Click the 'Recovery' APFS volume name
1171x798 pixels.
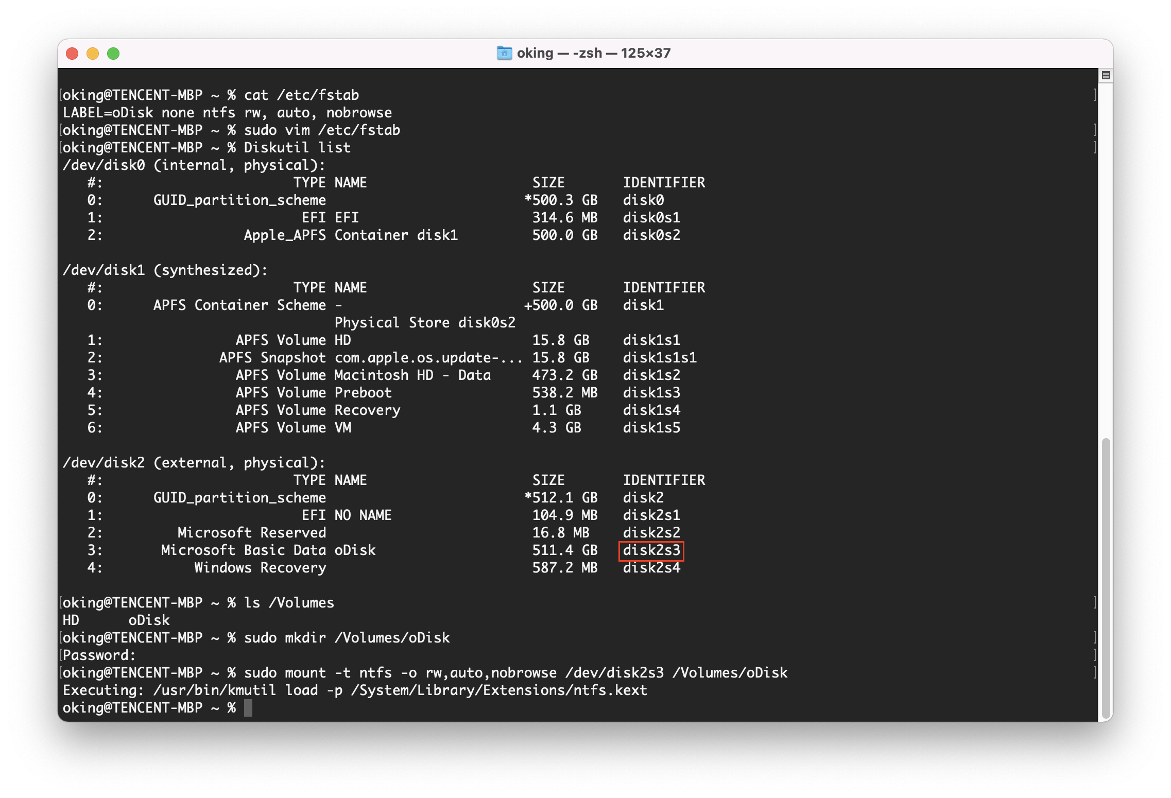click(367, 410)
